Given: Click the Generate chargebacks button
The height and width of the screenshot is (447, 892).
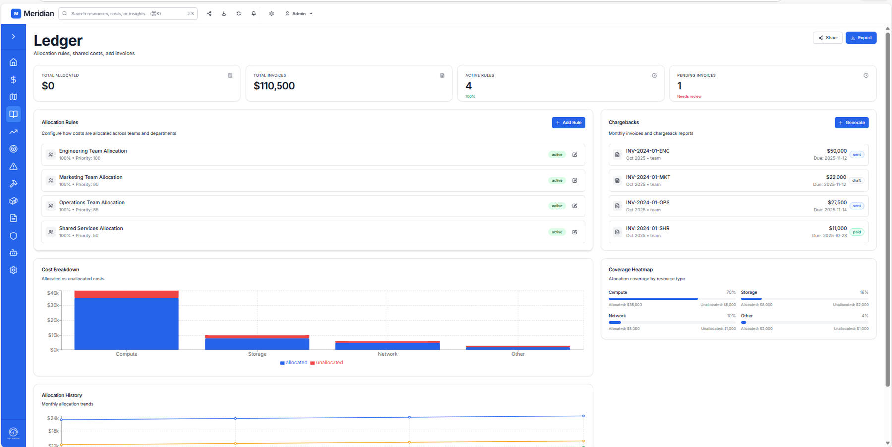Looking at the screenshot, I should pyautogui.click(x=851, y=123).
